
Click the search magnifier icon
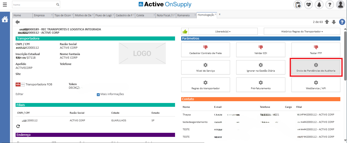tap(58, 5)
